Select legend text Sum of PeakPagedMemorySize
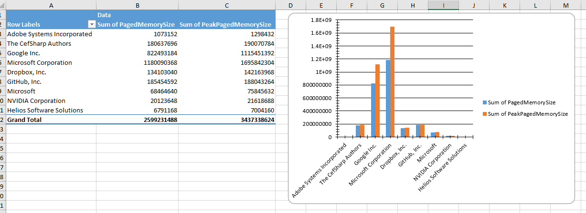 click(528, 114)
